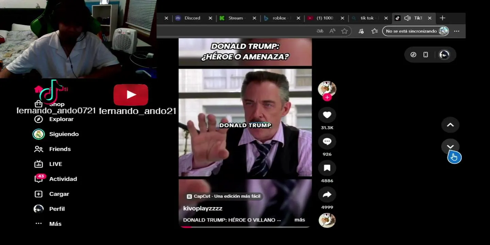Like the video with the heart icon
Screen dimensions: 490x245
pos(327,115)
